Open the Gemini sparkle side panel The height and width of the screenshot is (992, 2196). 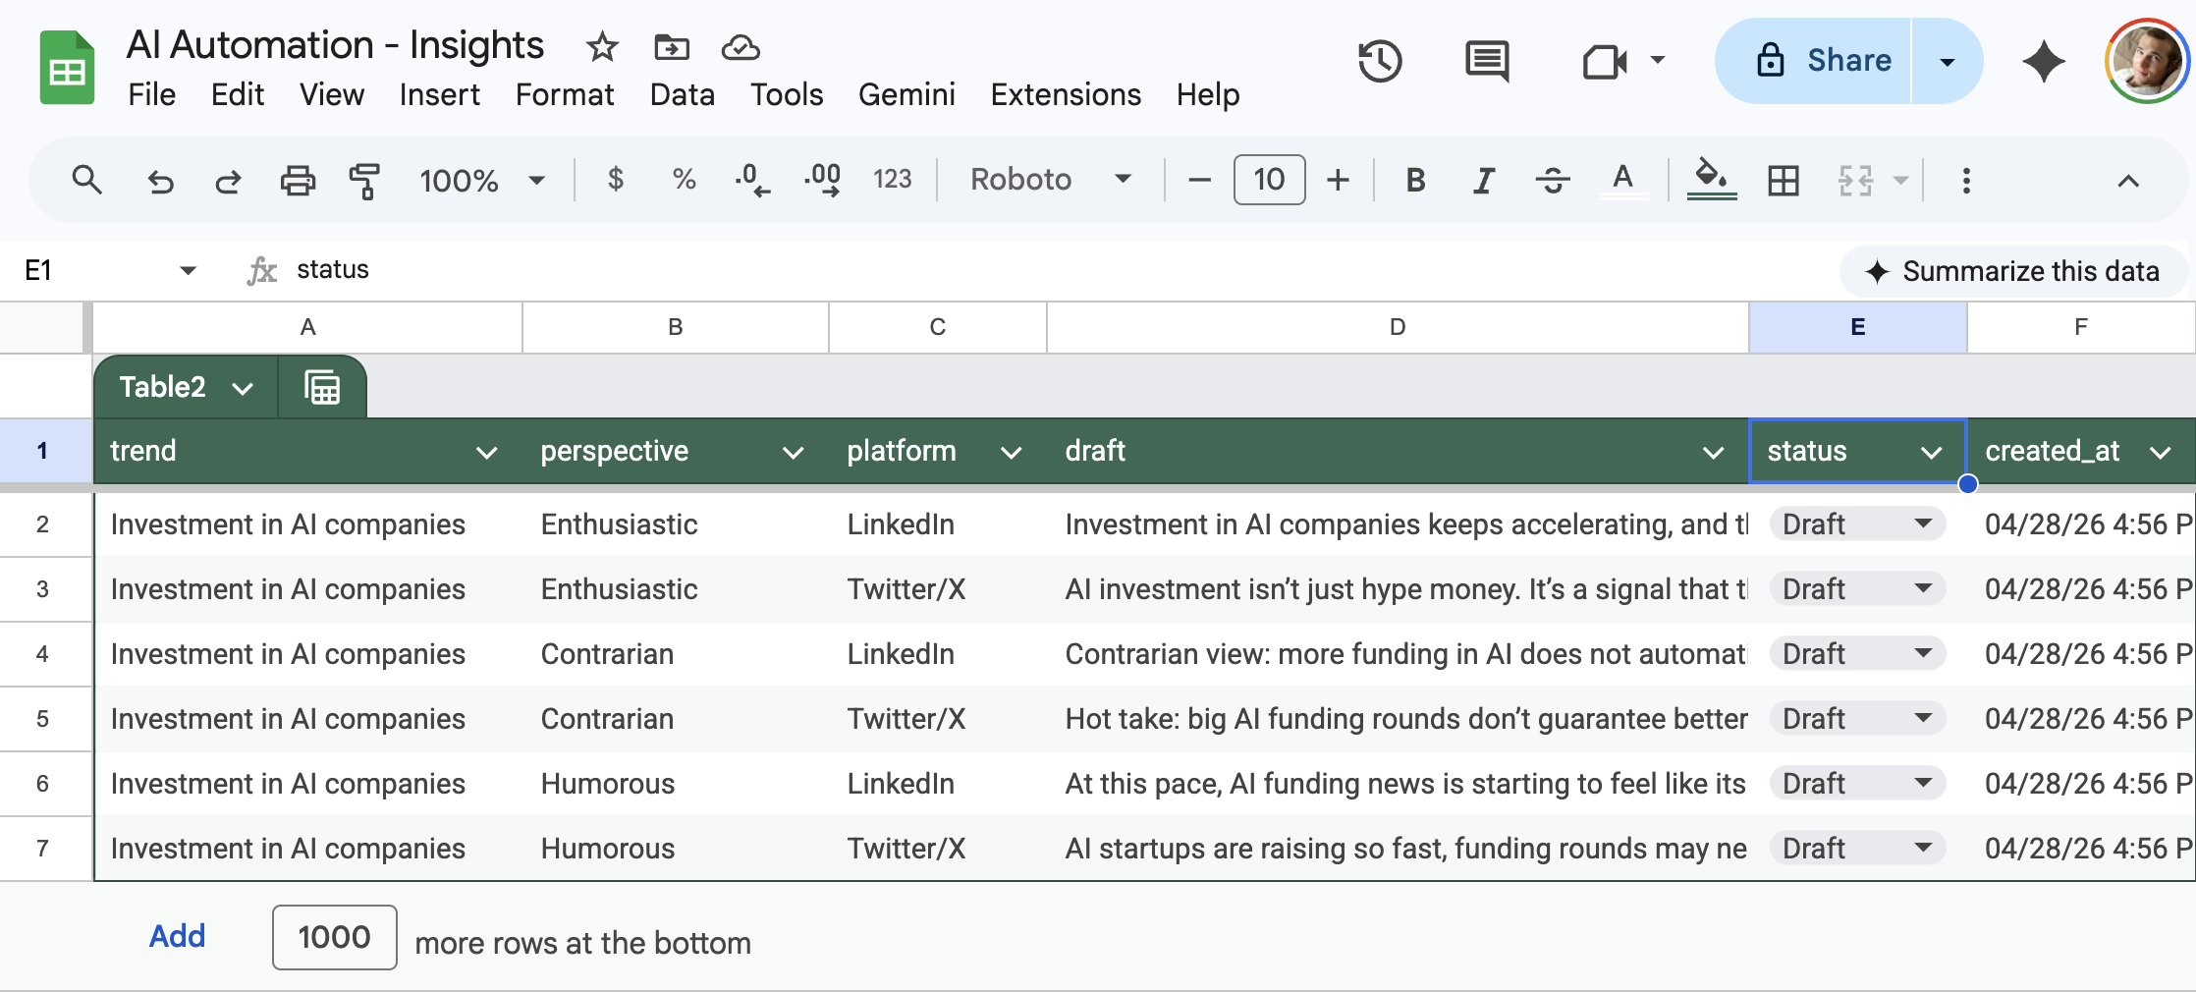click(2044, 61)
